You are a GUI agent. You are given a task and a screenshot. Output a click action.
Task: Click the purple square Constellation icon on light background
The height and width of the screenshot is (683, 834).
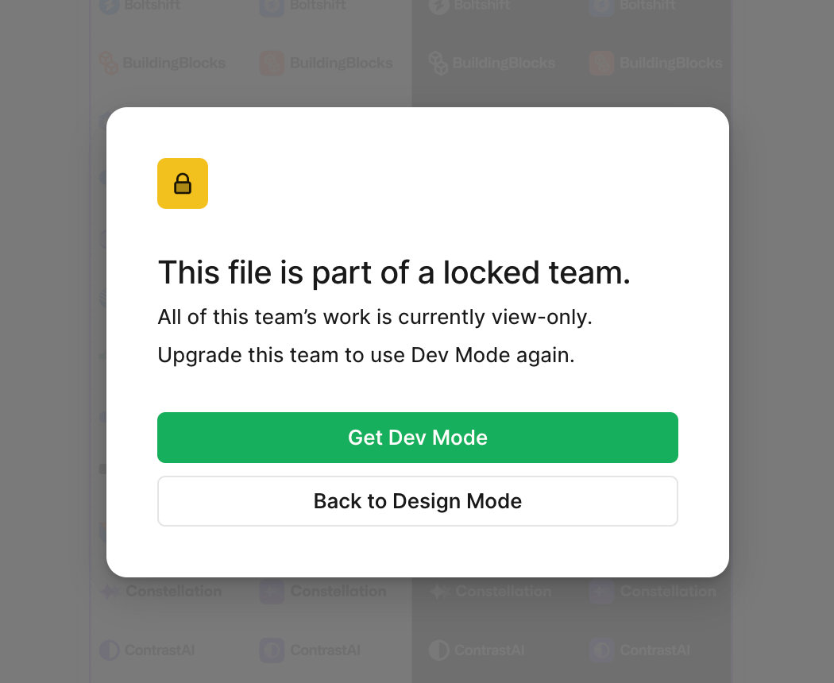coord(272,591)
